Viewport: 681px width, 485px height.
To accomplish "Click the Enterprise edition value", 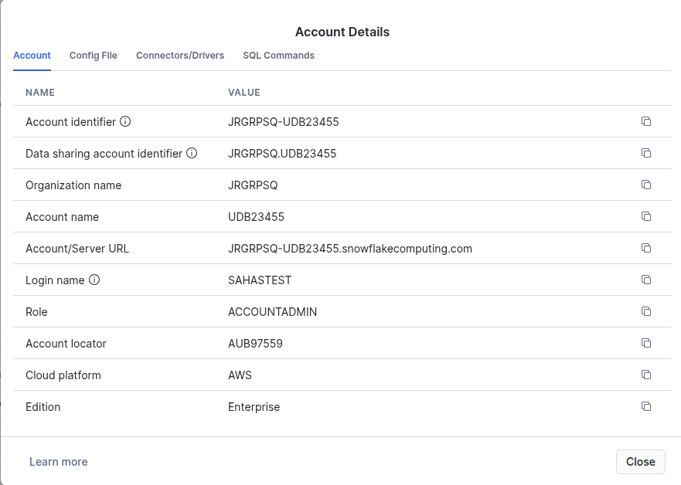I will pyautogui.click(x=254, y=407).
